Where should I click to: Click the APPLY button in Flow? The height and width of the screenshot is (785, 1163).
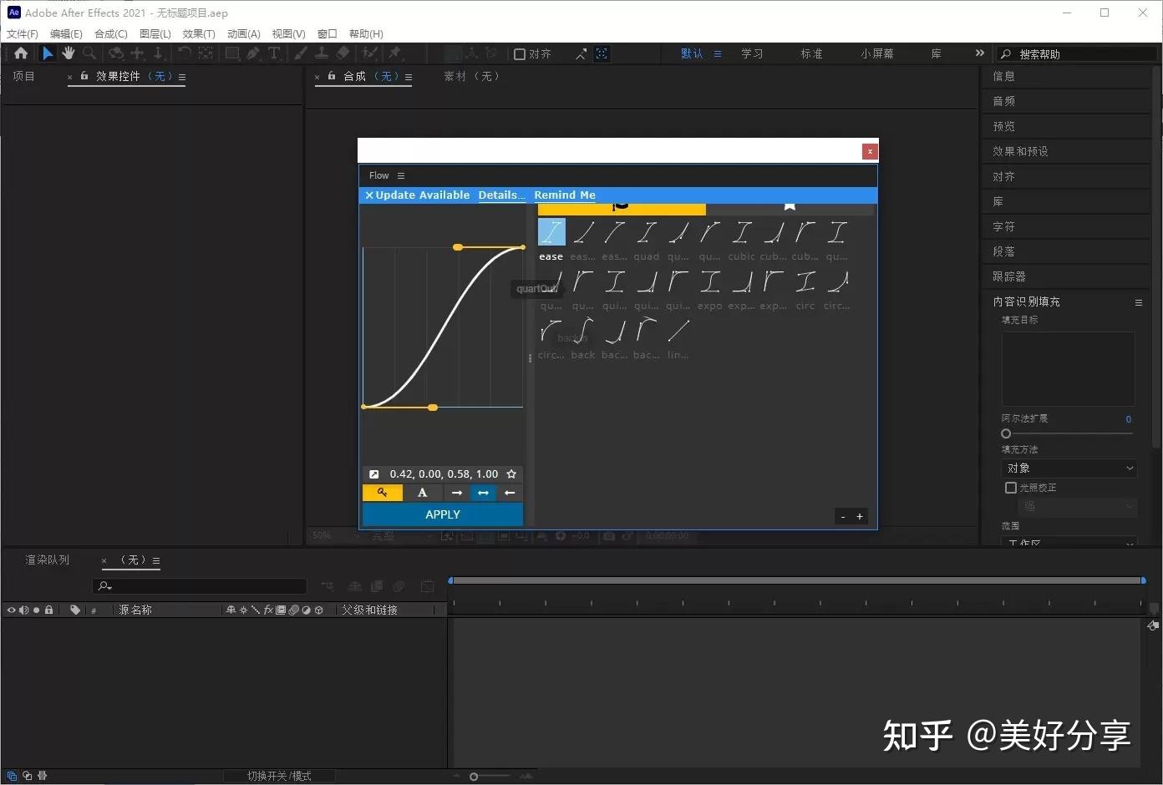(442, 514)
